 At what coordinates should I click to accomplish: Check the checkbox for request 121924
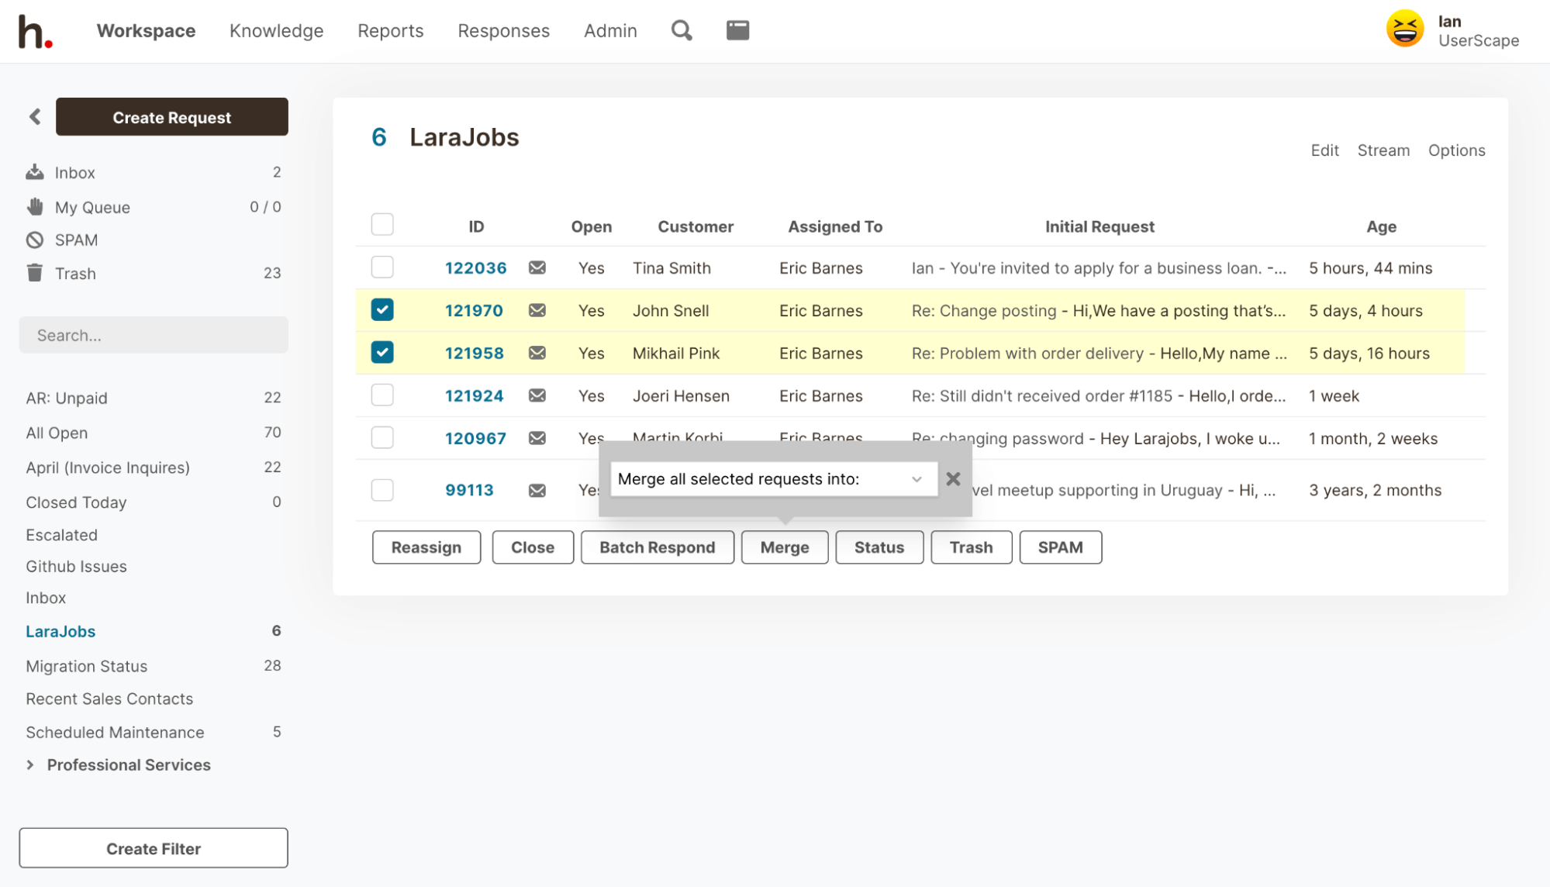click(382, 395)
